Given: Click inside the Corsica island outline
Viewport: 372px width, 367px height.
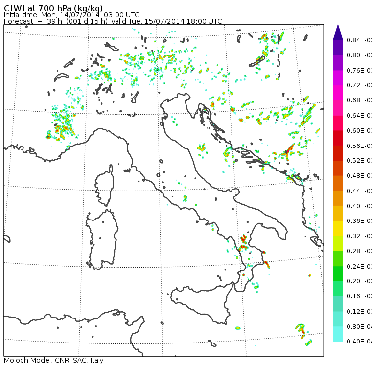Looking at the screenshot, I should tap(105, 185).
